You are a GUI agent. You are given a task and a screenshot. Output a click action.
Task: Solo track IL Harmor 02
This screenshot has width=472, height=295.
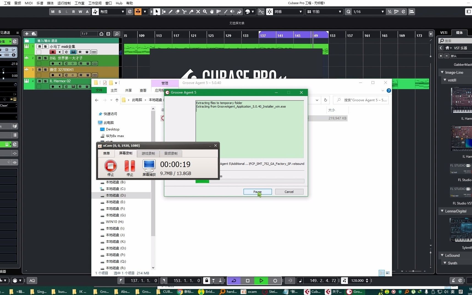point(45,81)
